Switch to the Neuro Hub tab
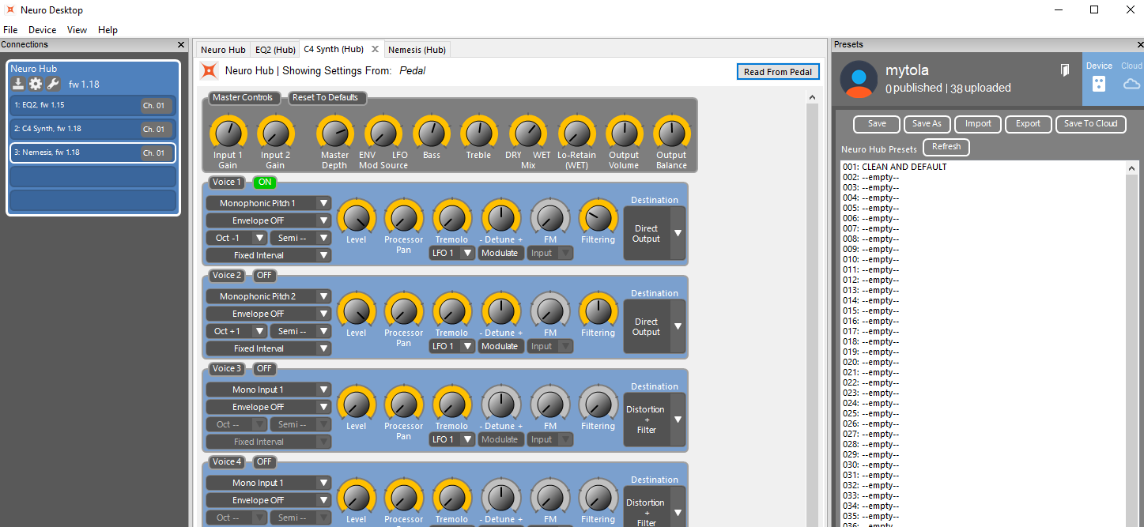The width and height of the screenshot is (1144, 527). (223, 50)
